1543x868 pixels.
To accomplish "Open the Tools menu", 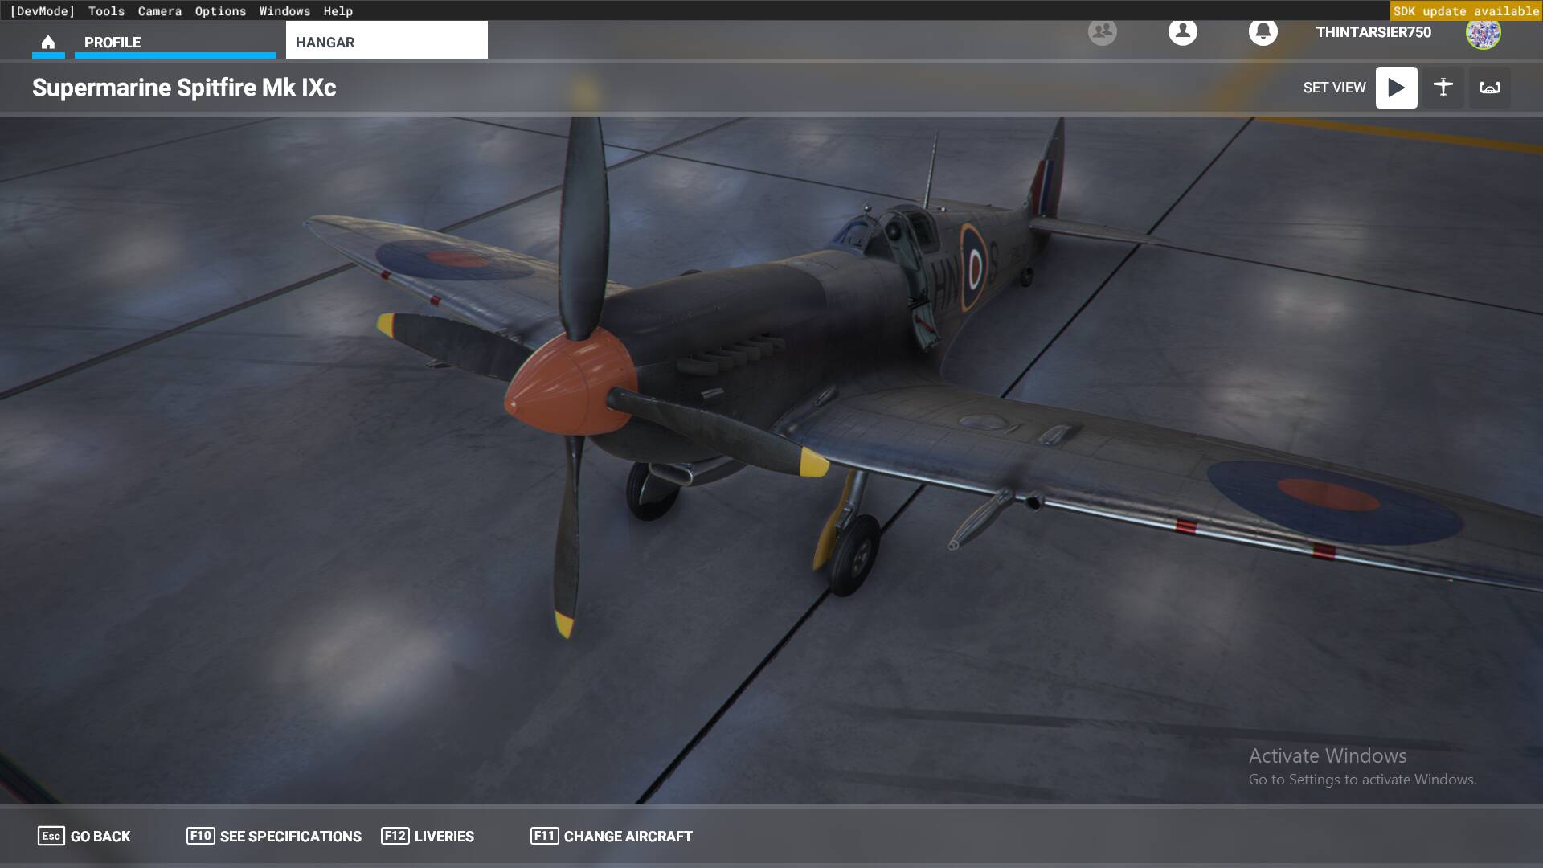I will [106, 11].
